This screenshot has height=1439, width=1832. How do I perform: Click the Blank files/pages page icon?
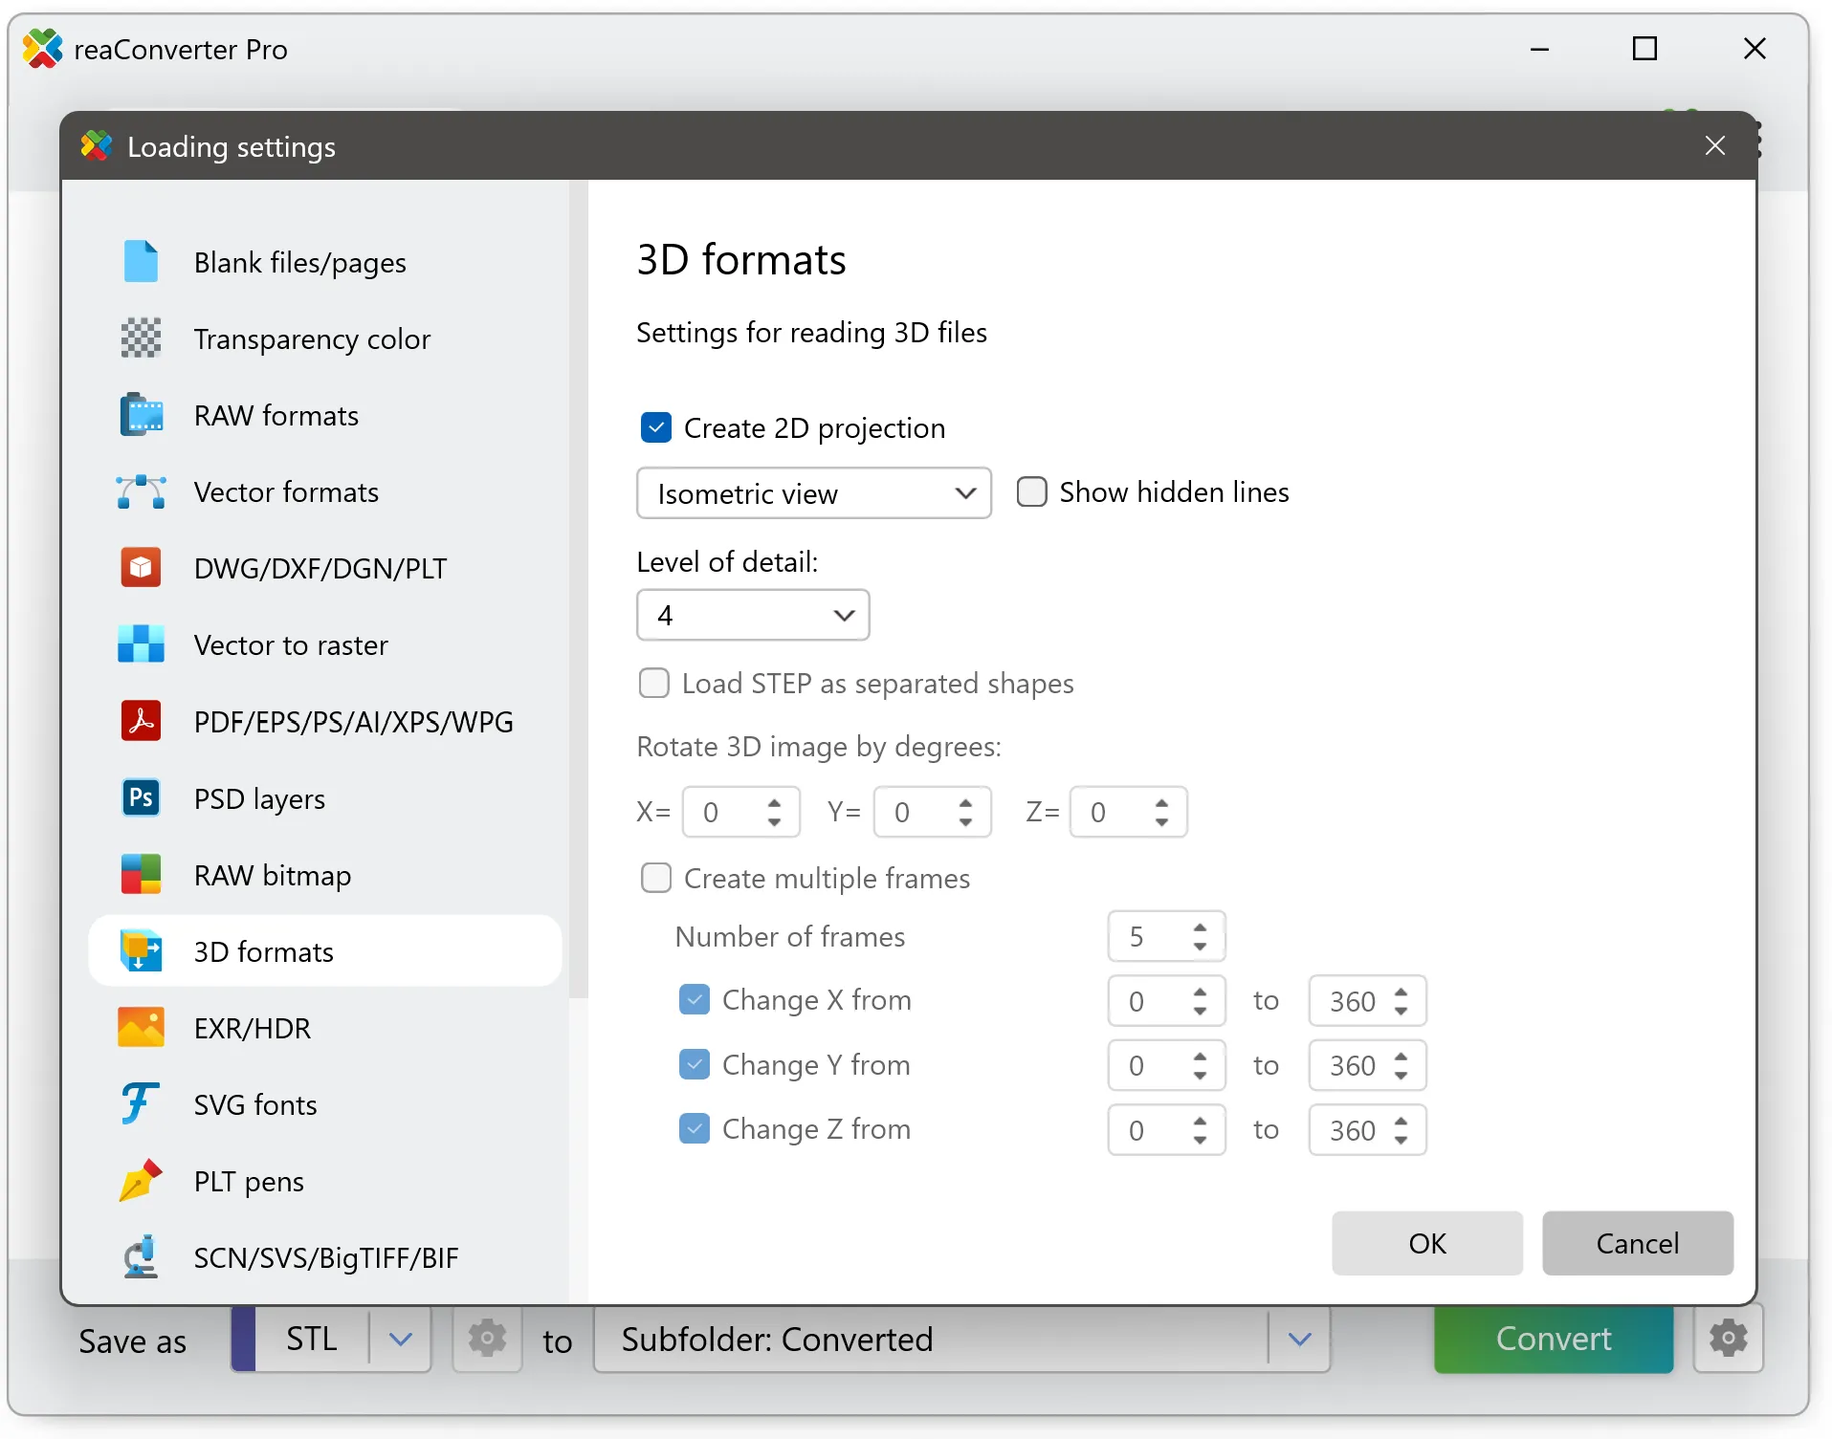141,262
